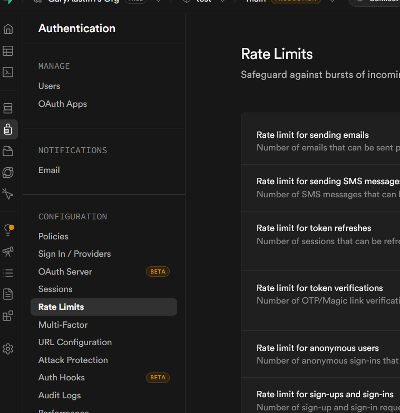
Task: Open the Storage folder icon
Action: click(8, 151)
